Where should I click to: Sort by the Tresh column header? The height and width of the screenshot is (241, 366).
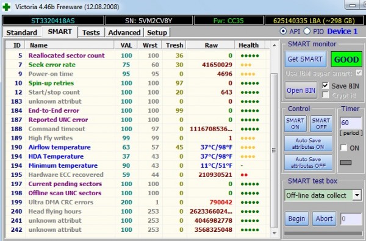pos(174,45)
